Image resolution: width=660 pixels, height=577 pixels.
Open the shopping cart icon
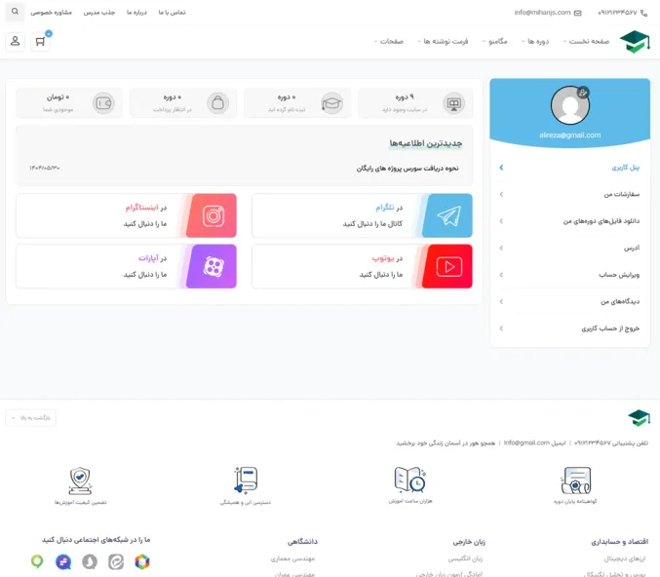(x=40, y=41)
